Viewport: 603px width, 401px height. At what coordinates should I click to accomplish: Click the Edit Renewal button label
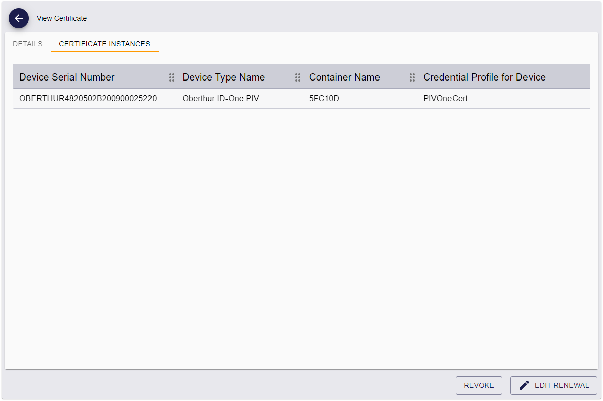(561, 385)
